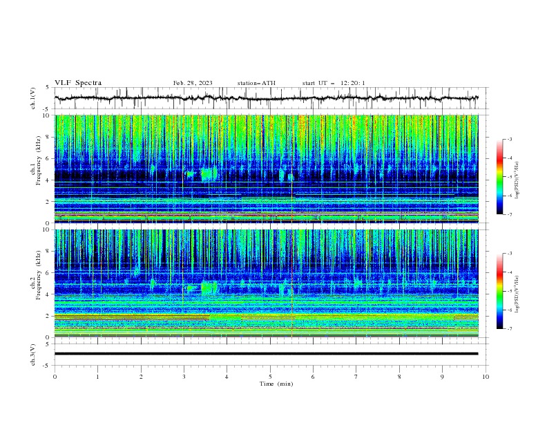The height and width of the screenshot is (423, 547).
Task: Click time axis tick label "4"
Action: 227,377
